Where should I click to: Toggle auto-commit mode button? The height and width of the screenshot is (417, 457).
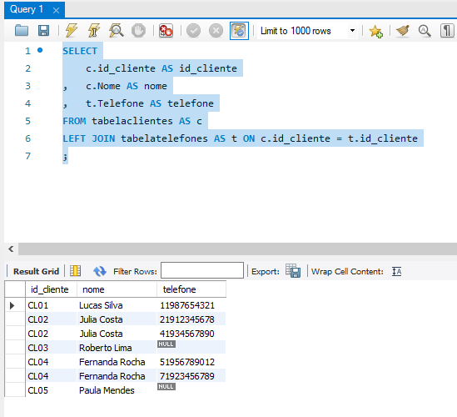pos(239,31)
